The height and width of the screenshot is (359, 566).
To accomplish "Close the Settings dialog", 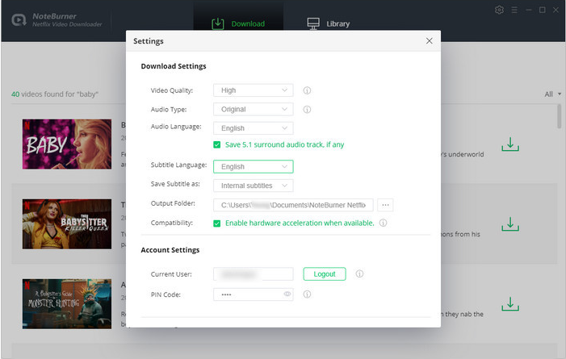I will pyautogui.click(x=429, y=40).
